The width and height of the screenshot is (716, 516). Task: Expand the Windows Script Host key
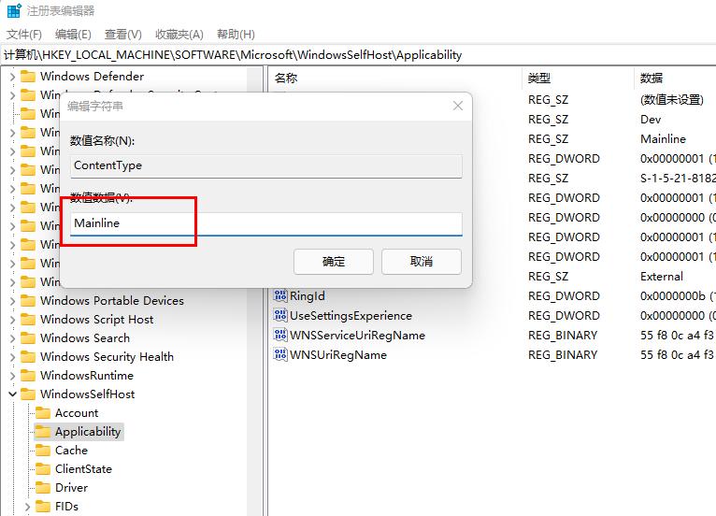(12, 320)
